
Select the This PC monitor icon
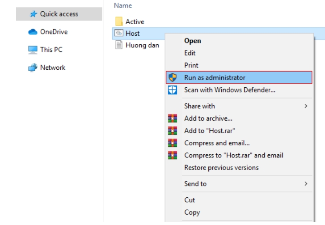32,50
